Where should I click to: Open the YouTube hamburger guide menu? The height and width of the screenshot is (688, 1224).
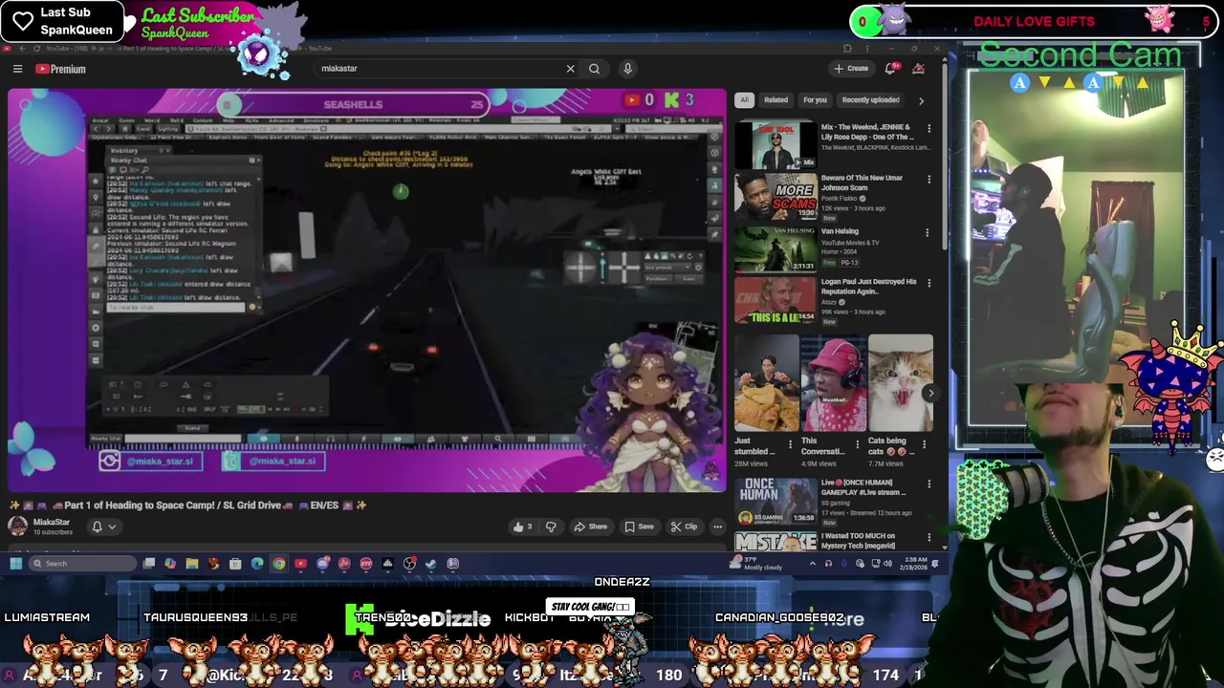(17, 69)
